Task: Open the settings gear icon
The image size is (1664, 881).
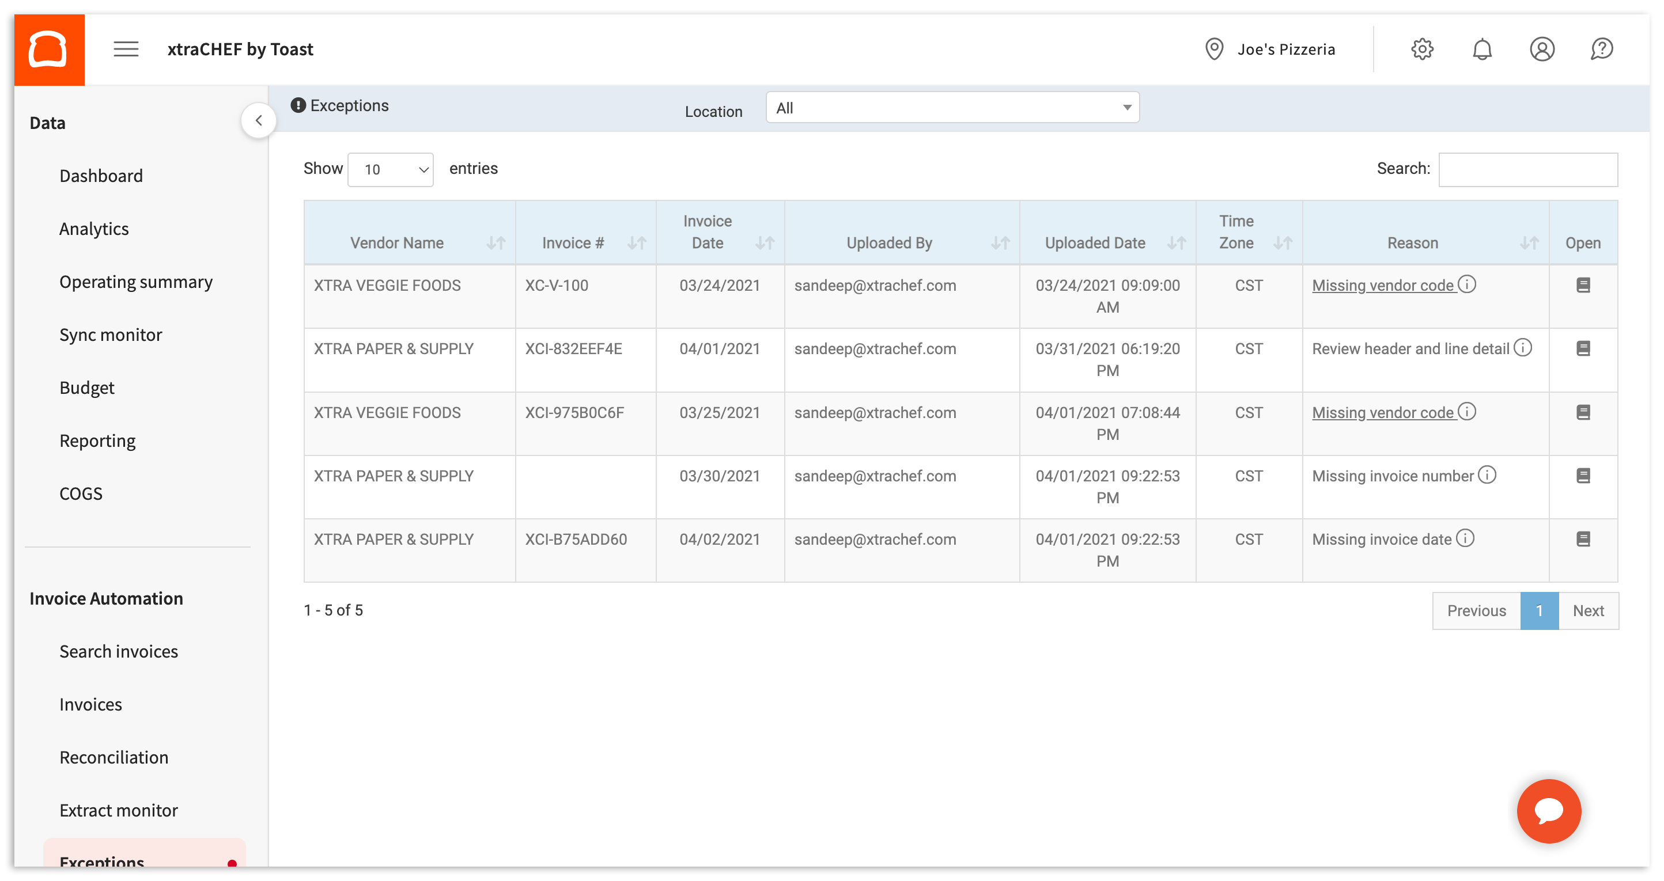Action: tap(1422, 49)
